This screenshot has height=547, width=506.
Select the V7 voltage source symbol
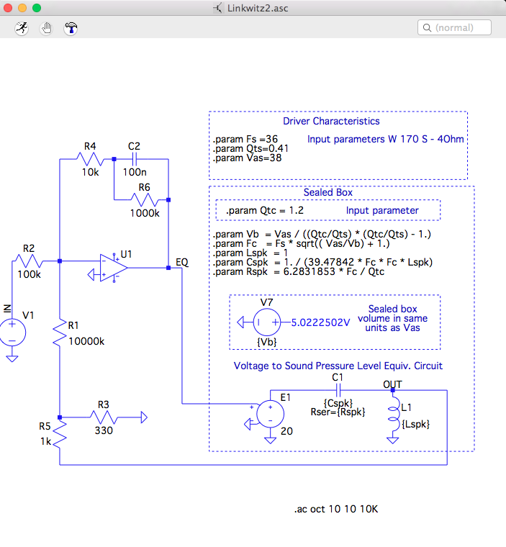click(x=261, y=322)
